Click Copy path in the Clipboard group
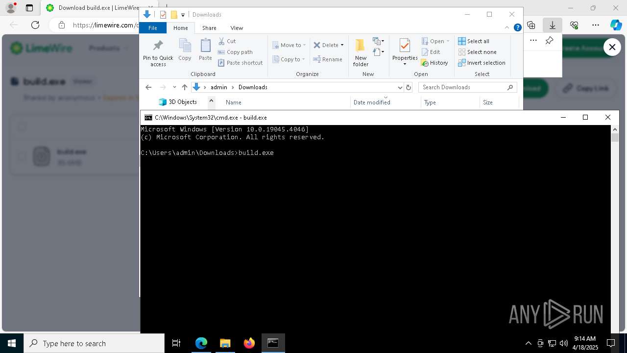 pos(235,52)
